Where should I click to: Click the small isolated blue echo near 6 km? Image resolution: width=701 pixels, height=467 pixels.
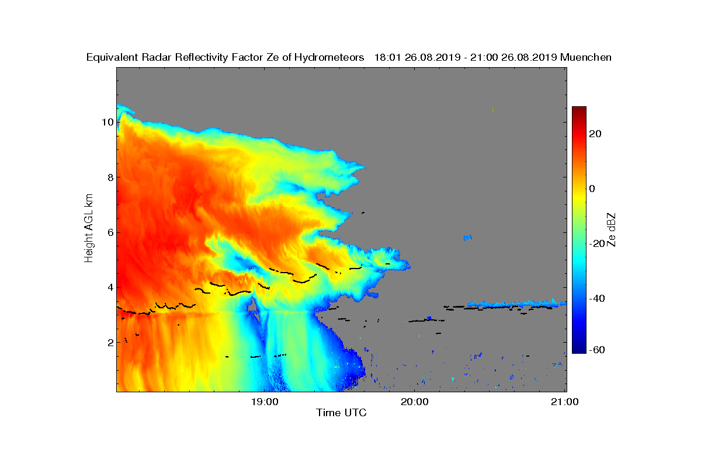pos(467,238)
